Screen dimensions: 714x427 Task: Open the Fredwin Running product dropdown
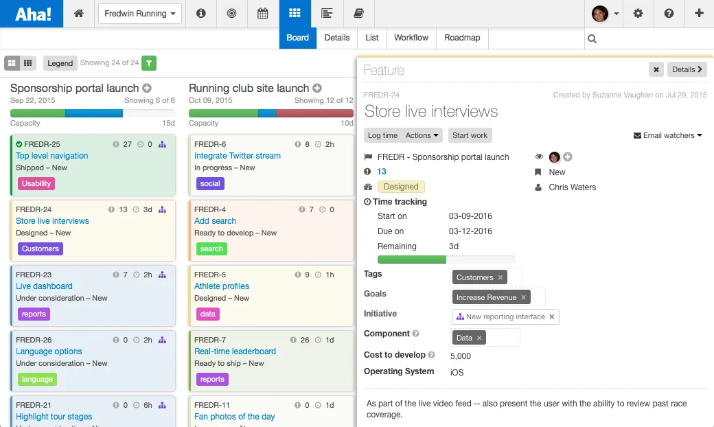[x=140, y=14]
